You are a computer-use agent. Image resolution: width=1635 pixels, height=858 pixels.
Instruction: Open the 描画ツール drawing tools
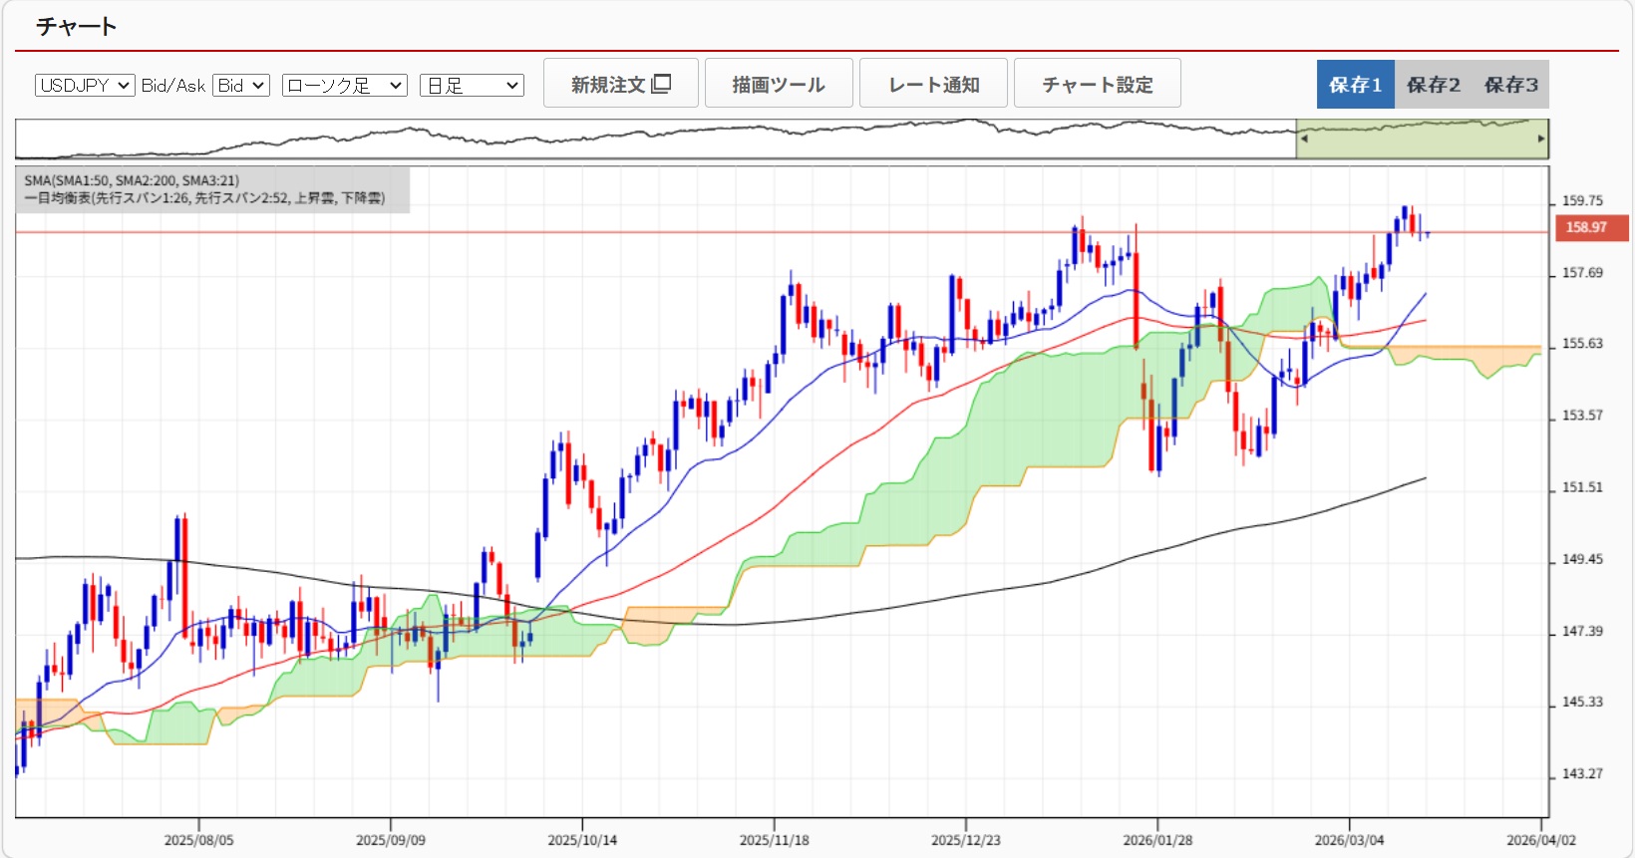[x=779, y=84]
